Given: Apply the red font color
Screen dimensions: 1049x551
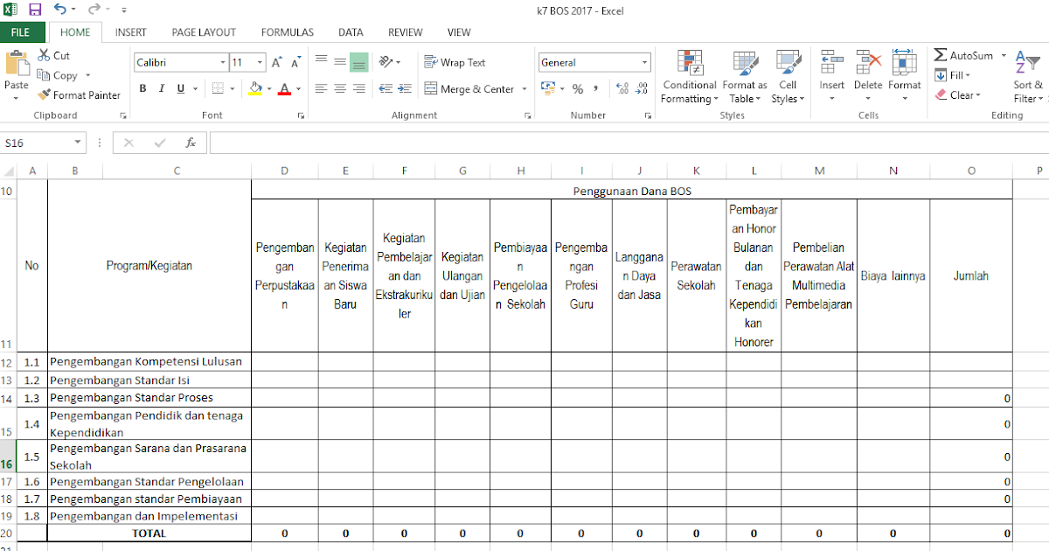Looking at the screenshot, I should pyautogui.click(x=284, y=88).
